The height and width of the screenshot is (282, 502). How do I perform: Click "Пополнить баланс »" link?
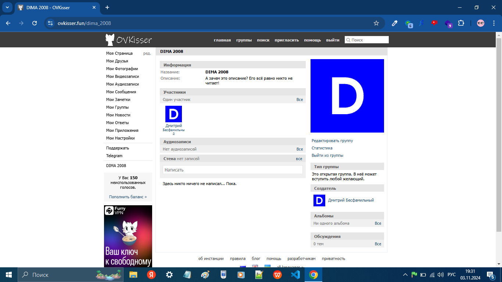[x=128, y=197]
